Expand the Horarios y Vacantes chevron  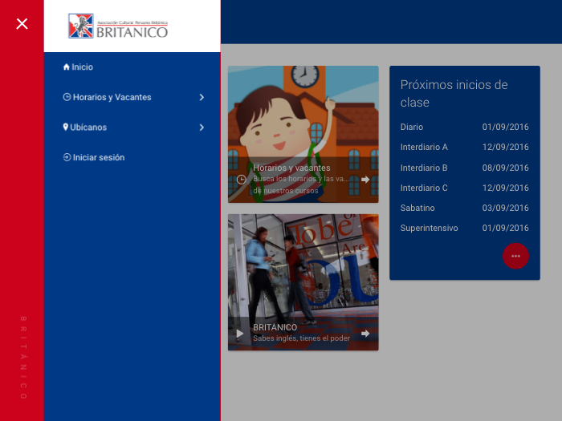point(202,97)
